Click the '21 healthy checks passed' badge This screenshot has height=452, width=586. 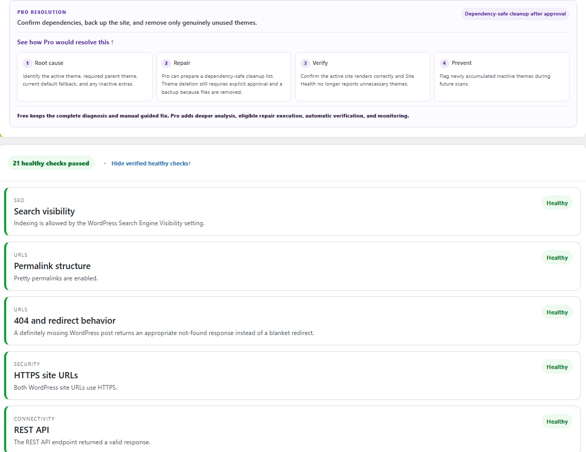pos(51,163)
